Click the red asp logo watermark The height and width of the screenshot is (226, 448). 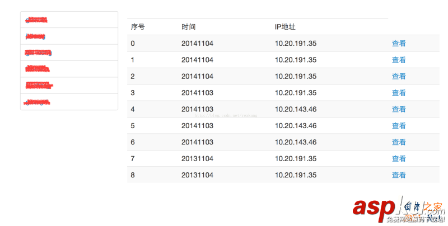(374, 209)
